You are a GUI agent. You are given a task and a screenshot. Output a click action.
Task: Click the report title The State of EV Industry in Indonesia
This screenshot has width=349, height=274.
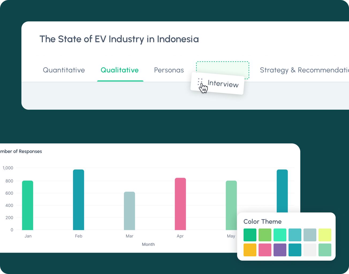click(119, 39)
